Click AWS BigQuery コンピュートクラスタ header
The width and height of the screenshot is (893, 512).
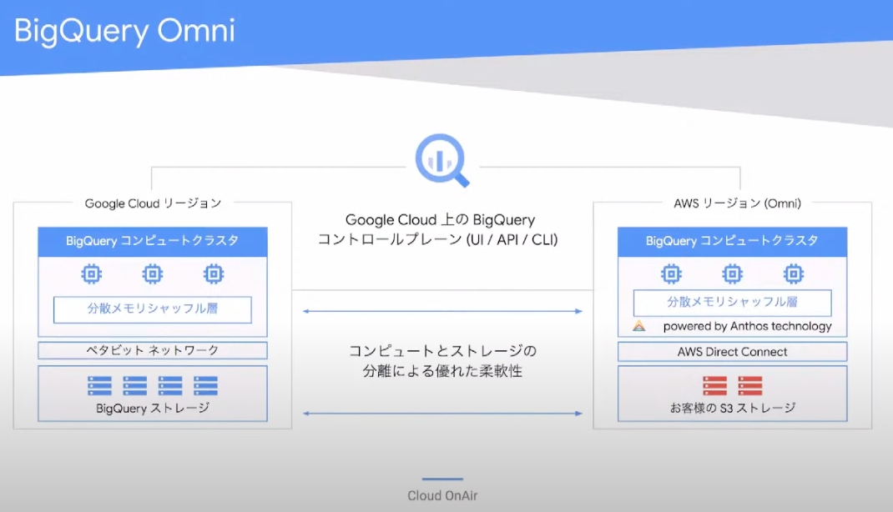(x=733, y=241)
